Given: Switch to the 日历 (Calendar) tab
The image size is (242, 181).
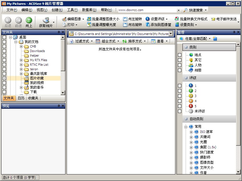Looking at the screenshot, I should [x=21, y=98].
